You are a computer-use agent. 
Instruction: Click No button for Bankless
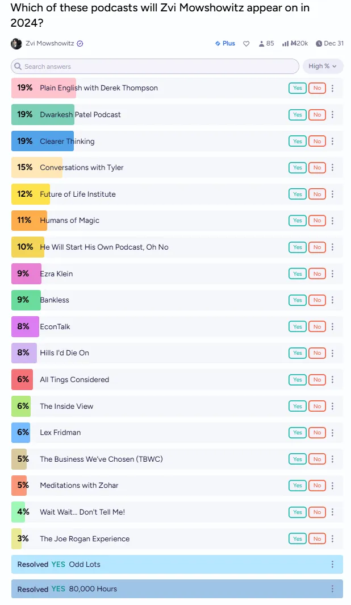point(317,300)
